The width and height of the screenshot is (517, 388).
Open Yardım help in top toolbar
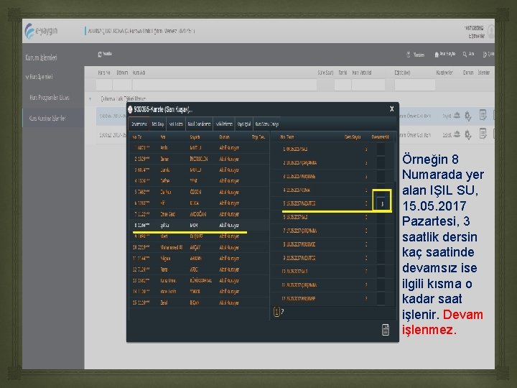coord(415,55)
